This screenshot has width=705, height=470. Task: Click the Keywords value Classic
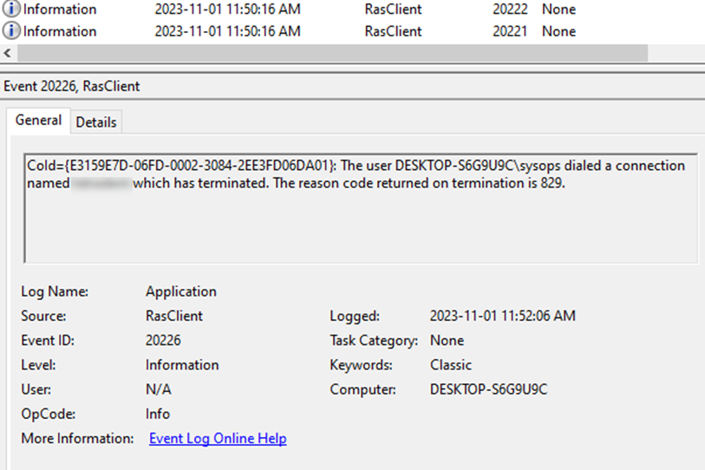click(451, 365)
